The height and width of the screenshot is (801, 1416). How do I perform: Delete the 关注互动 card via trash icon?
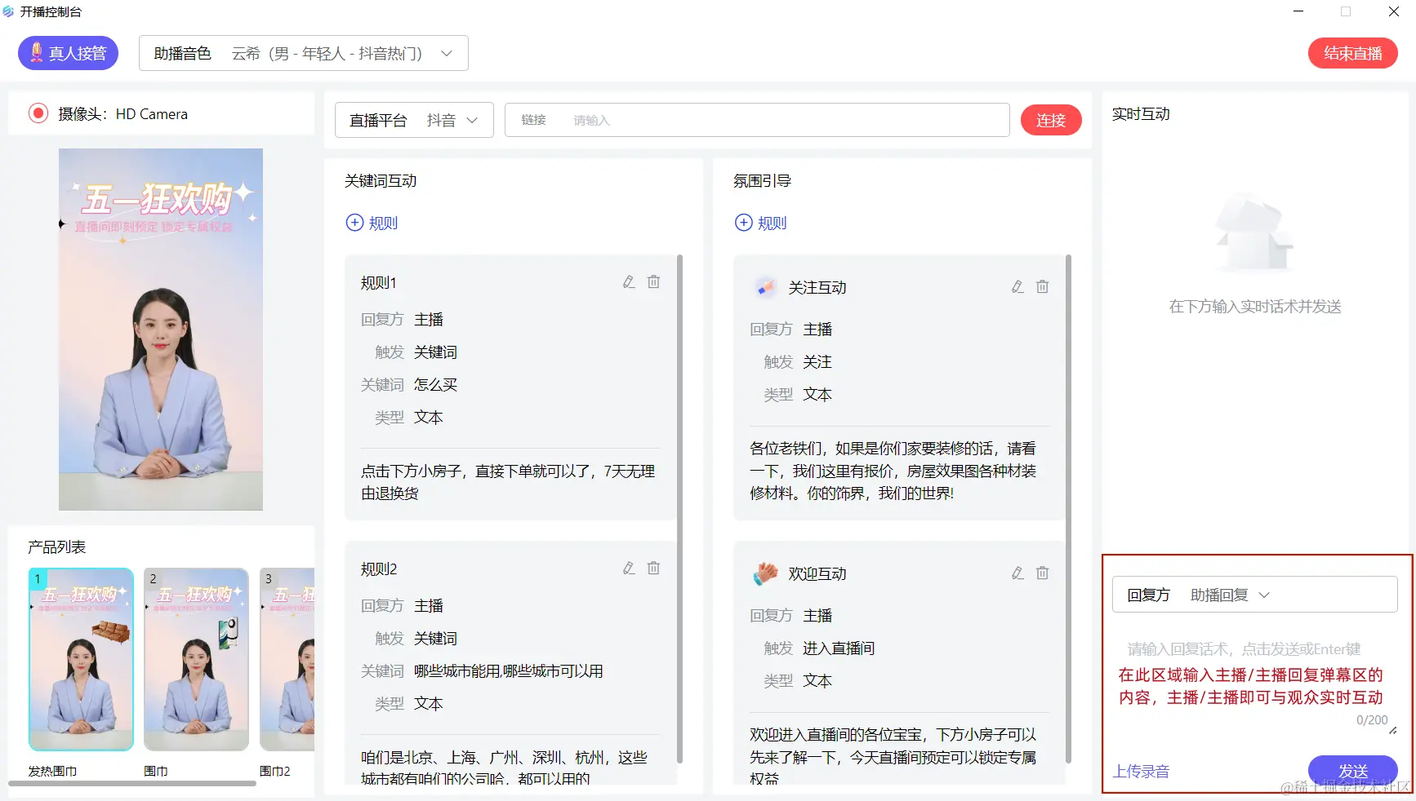(x=1042, y=287)
